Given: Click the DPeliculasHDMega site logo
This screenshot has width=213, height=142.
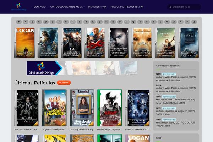Looking at the screenshot, I should point(19,7).
